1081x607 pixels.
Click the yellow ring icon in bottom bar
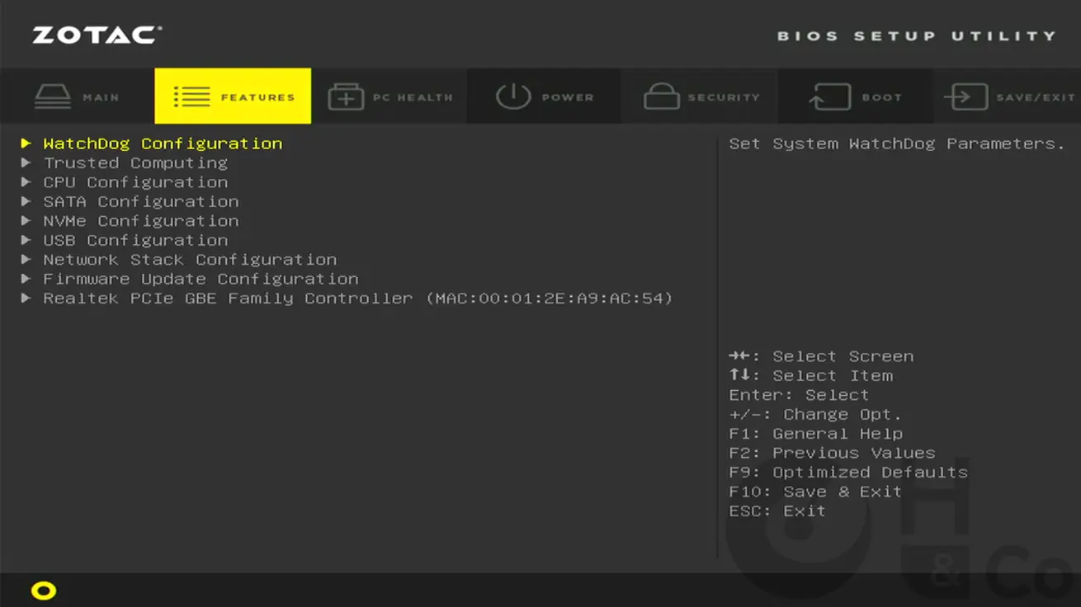click(x=44, y=591)
